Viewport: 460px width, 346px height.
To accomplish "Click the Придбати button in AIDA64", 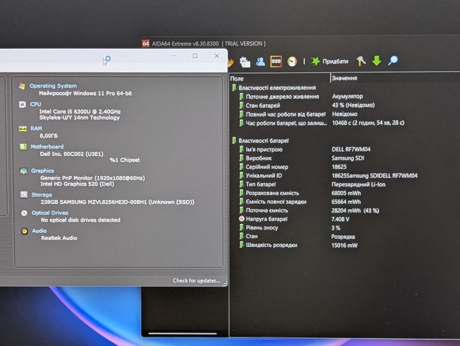I will pyautogui.click(x=335, y=61).
